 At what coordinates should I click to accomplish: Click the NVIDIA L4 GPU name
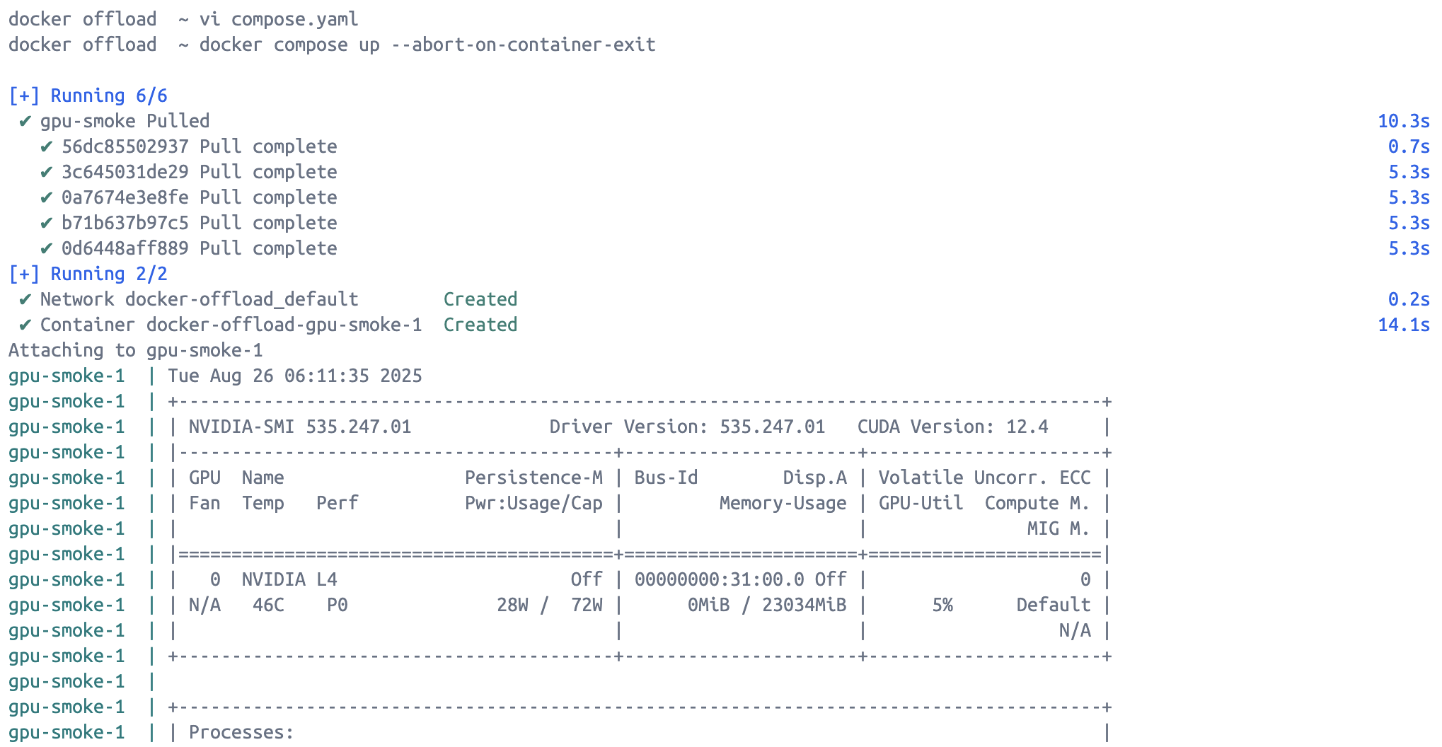tap(289, 579)
